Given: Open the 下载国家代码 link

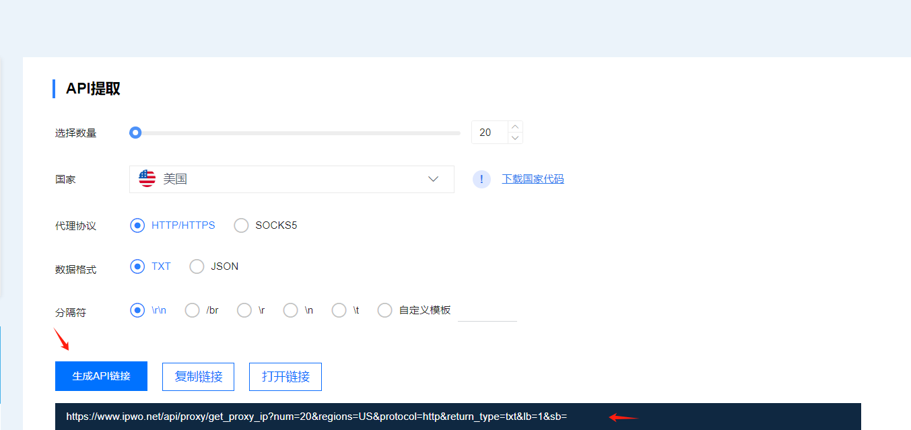Looking at the screenshot, I should (x=533, y=179).
